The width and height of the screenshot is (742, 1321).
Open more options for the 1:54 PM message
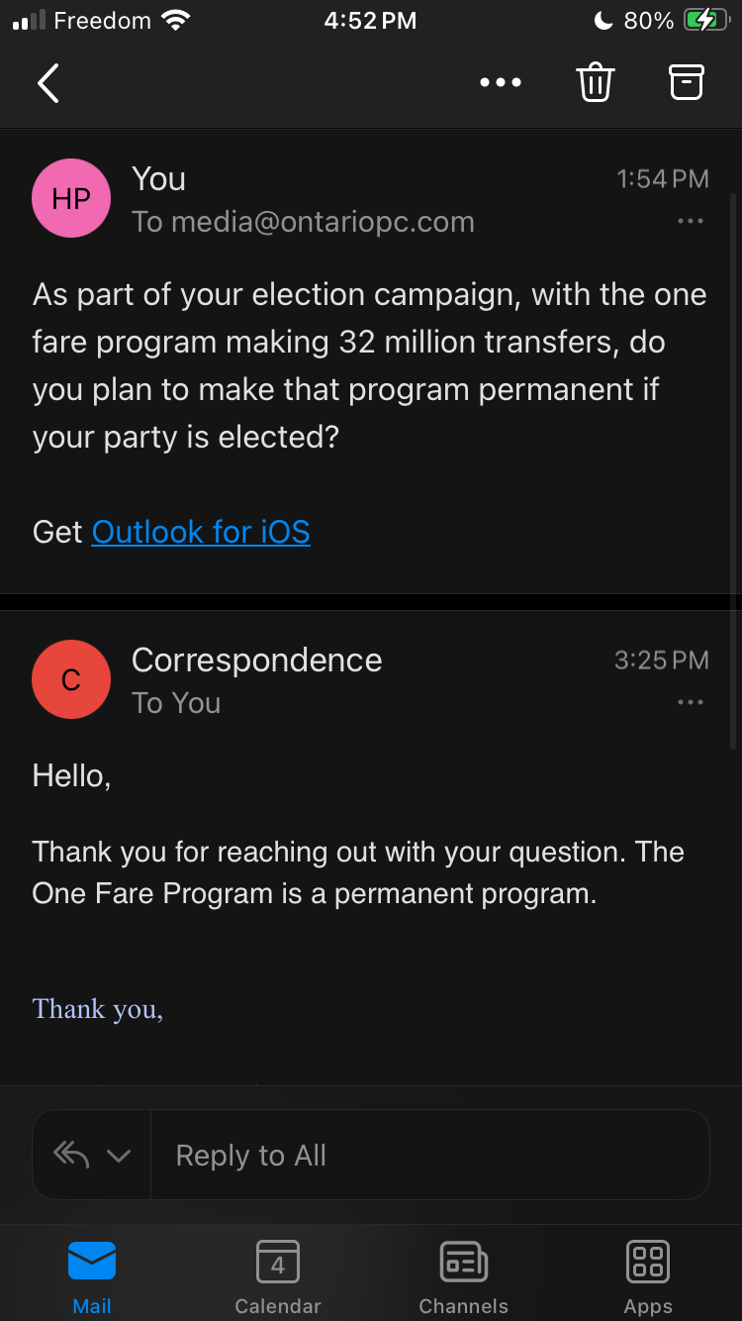tap(691, 222)
